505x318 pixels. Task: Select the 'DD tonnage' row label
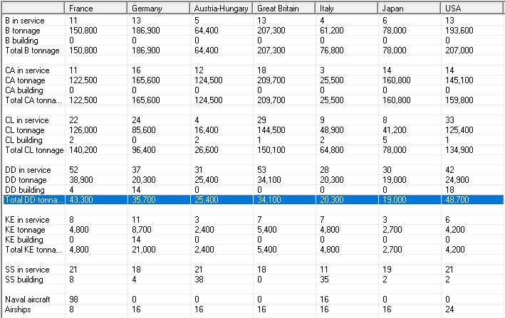[26, 180]
